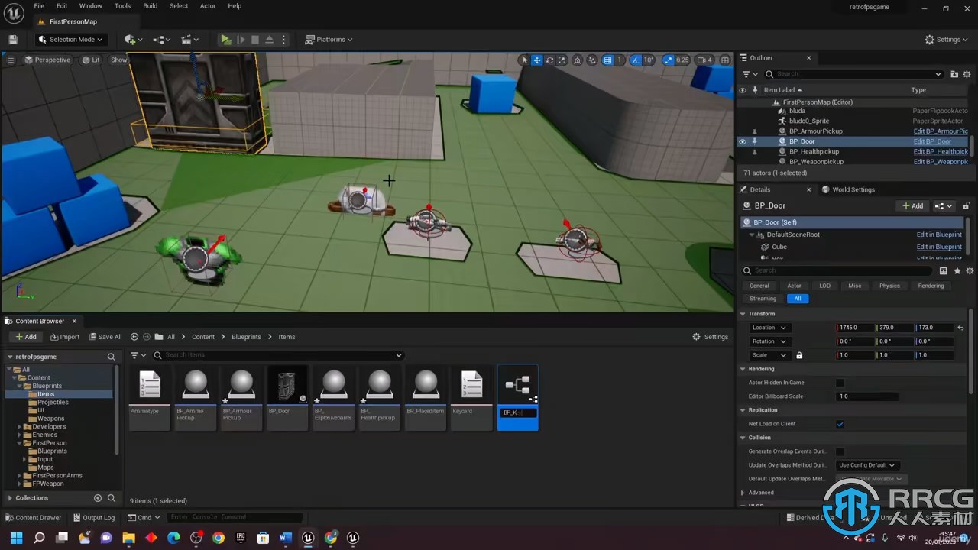Expand the Advanced section in Details
The image size is (978, 550).
pyautogui.click(x=743, y=493)
